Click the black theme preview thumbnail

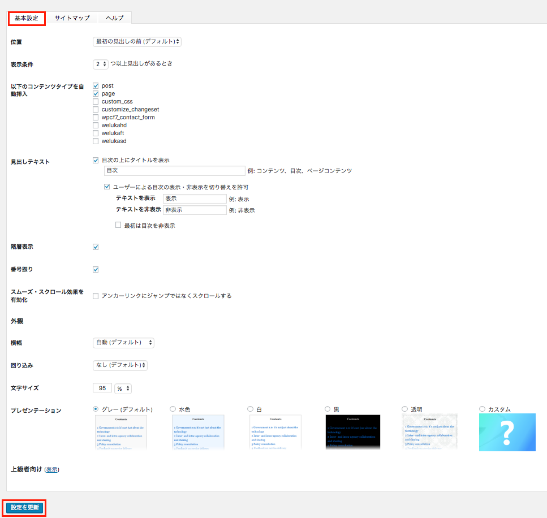(x=352, y=432)
